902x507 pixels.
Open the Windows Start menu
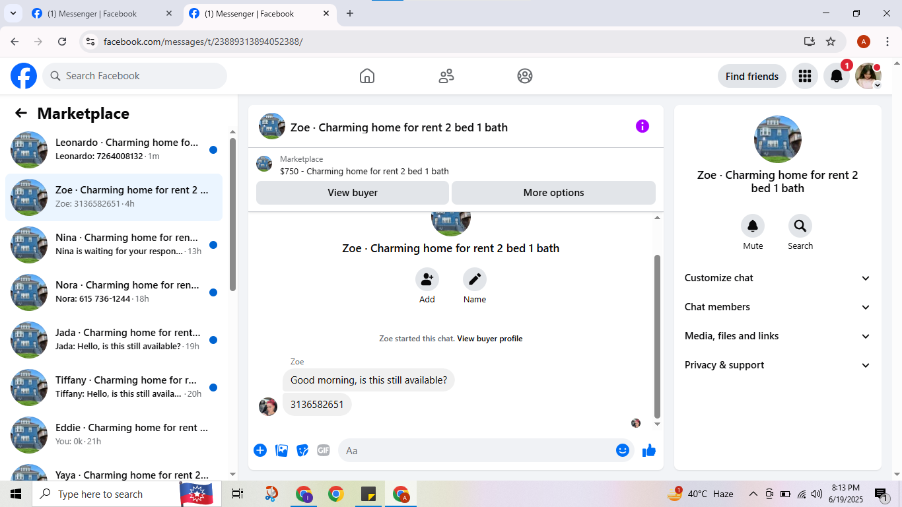click(x=16, y=494)
